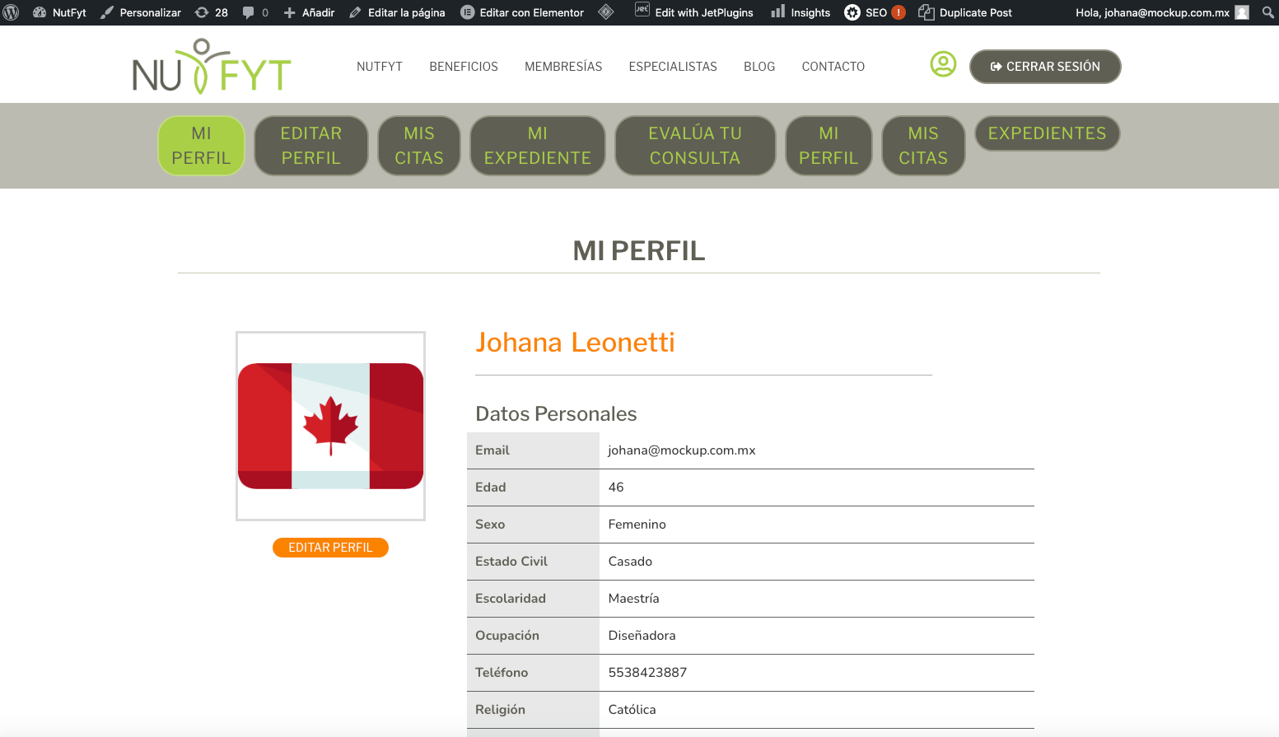This screenshot has height=737, width=1279.
Task: Open the MEMBRESÍAS menu item
Action: point(563,67)
